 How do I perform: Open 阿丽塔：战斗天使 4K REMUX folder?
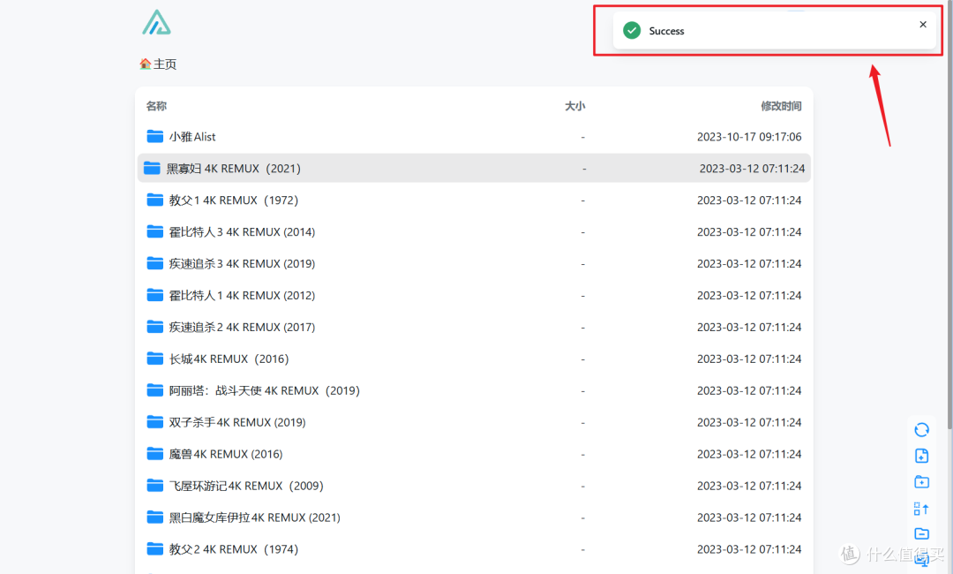(264, 390)
